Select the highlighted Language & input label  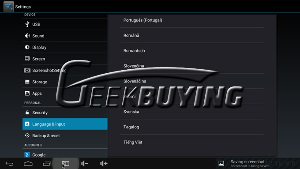pos(49,124)
